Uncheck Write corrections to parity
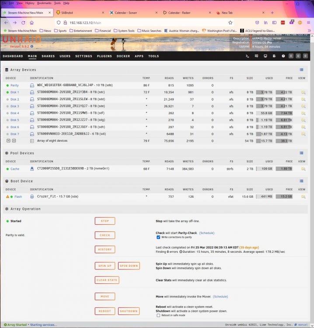This screenshot has height=328, width=314. tap(158, 237)
